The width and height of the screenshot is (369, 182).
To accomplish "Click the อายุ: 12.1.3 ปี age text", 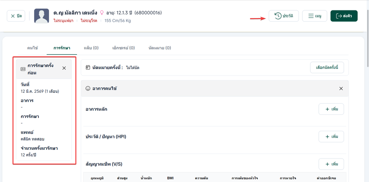I will [119, 13].
